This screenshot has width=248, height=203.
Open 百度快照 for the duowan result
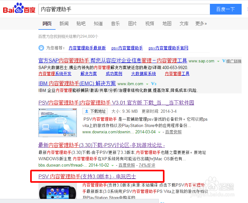(x=127, y=165)
